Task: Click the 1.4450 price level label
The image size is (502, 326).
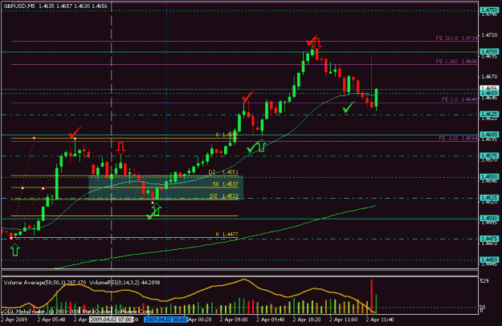Action: (489, 260)
